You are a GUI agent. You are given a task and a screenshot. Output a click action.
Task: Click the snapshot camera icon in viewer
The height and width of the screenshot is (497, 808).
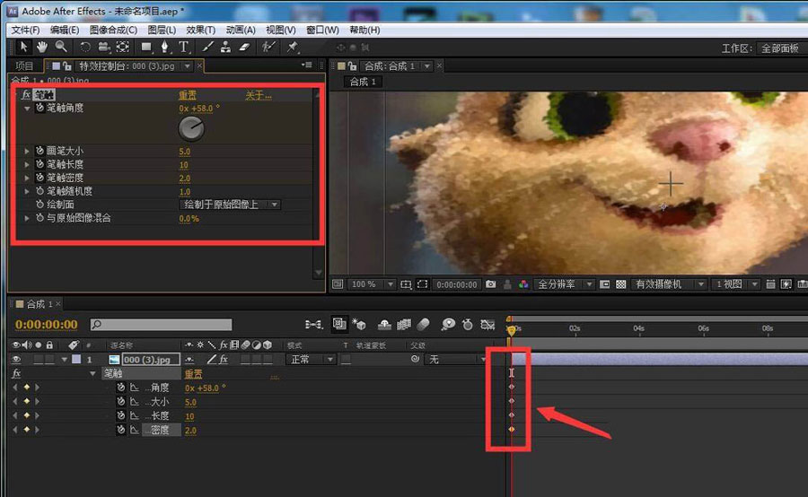[490, 284]
